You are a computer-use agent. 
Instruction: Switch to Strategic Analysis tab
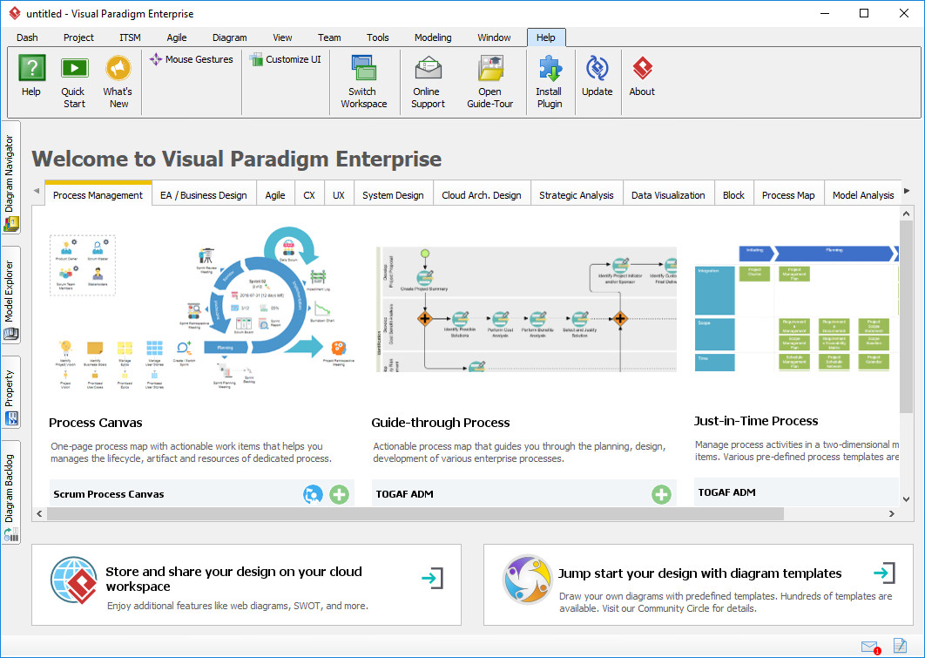coord(577,194)
